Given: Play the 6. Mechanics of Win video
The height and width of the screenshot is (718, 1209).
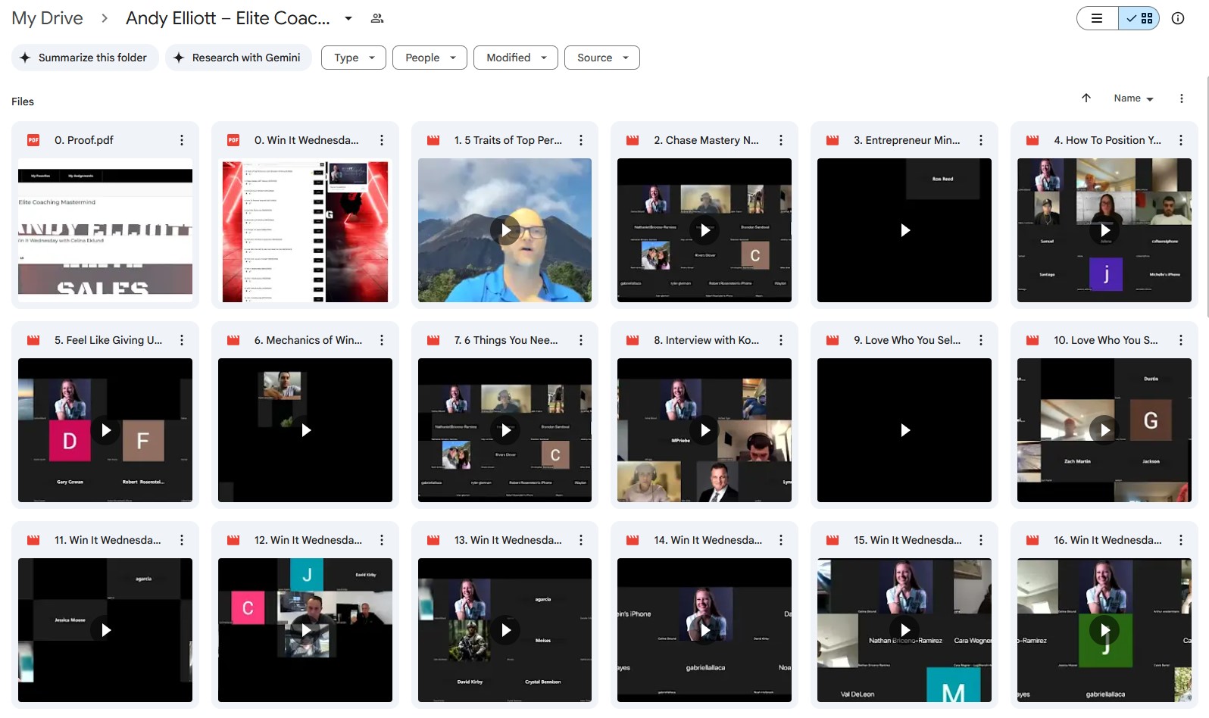Looking at the screenshot, I should pyautogui.click(x=305, y=430).
